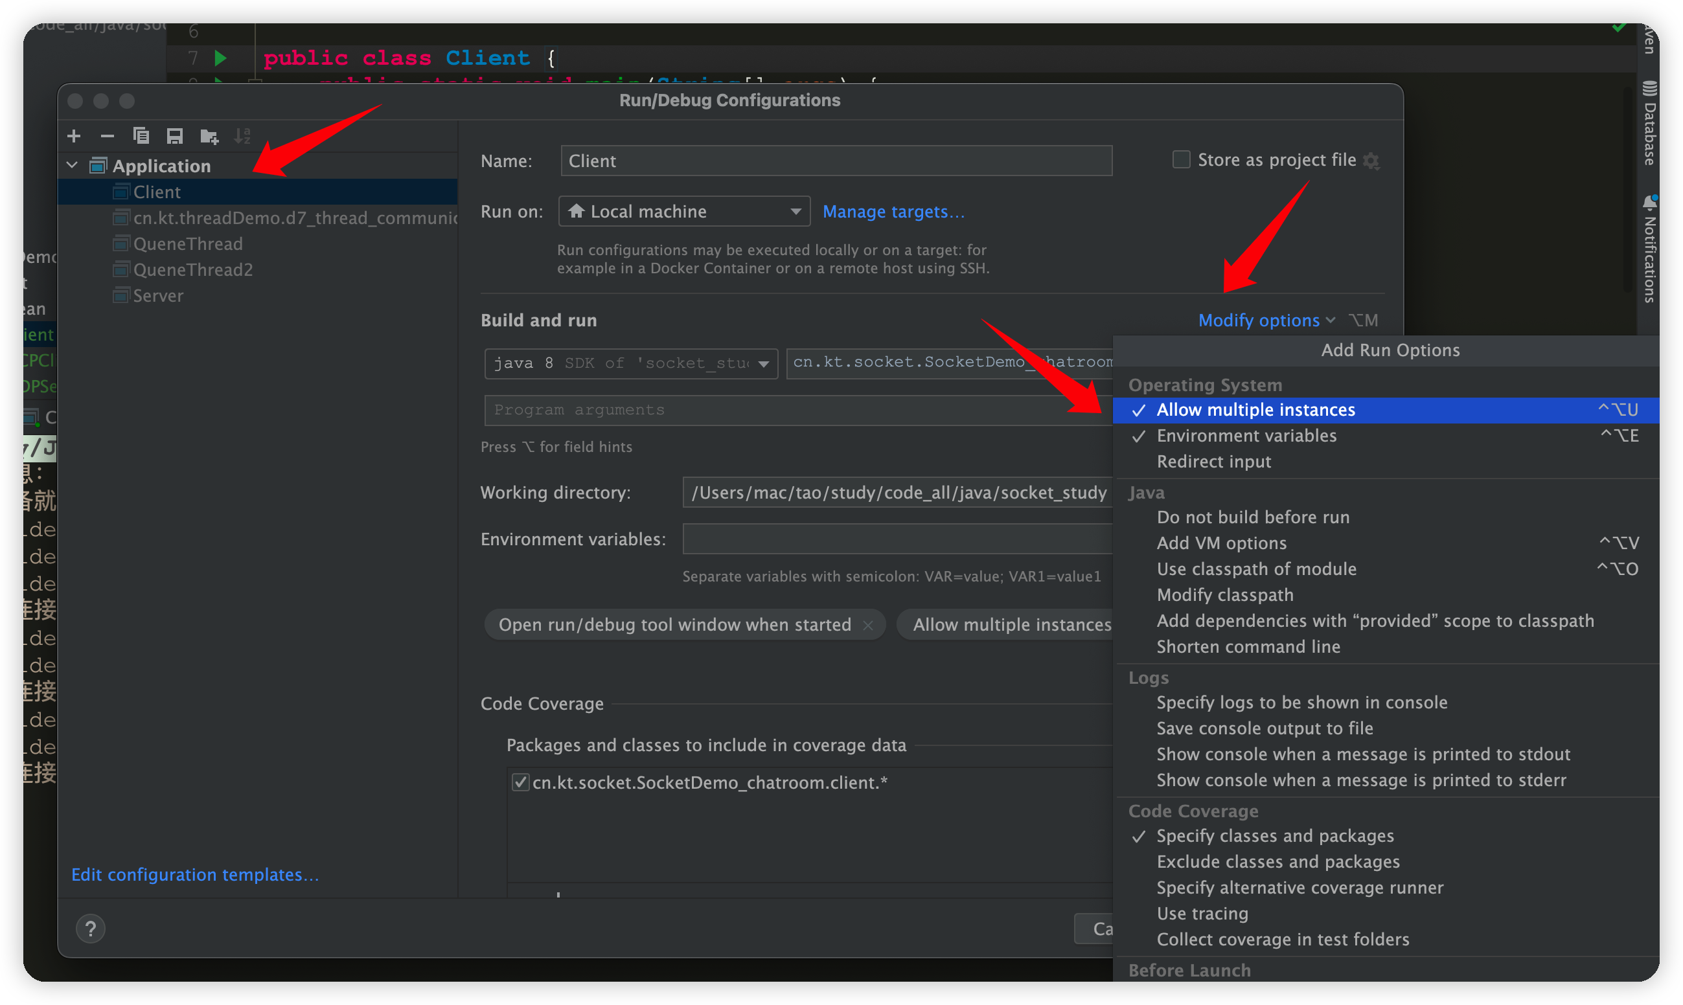Select Save console output to file
Viewport: 1683px width, 1005px height.
1386,728
